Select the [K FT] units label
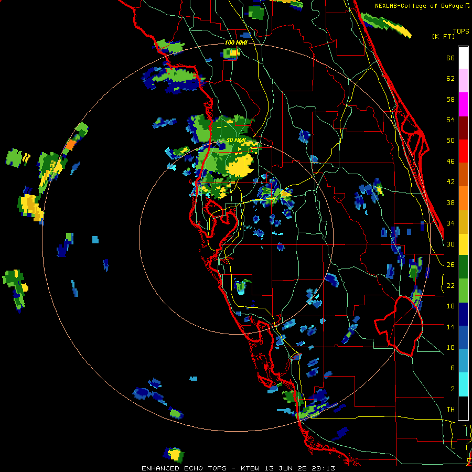 443,37
